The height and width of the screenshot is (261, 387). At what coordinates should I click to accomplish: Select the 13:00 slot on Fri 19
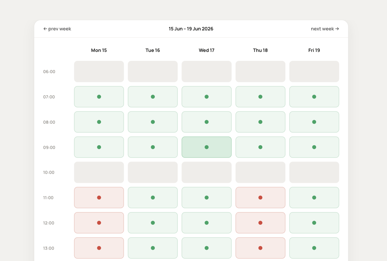click(314, 248)
